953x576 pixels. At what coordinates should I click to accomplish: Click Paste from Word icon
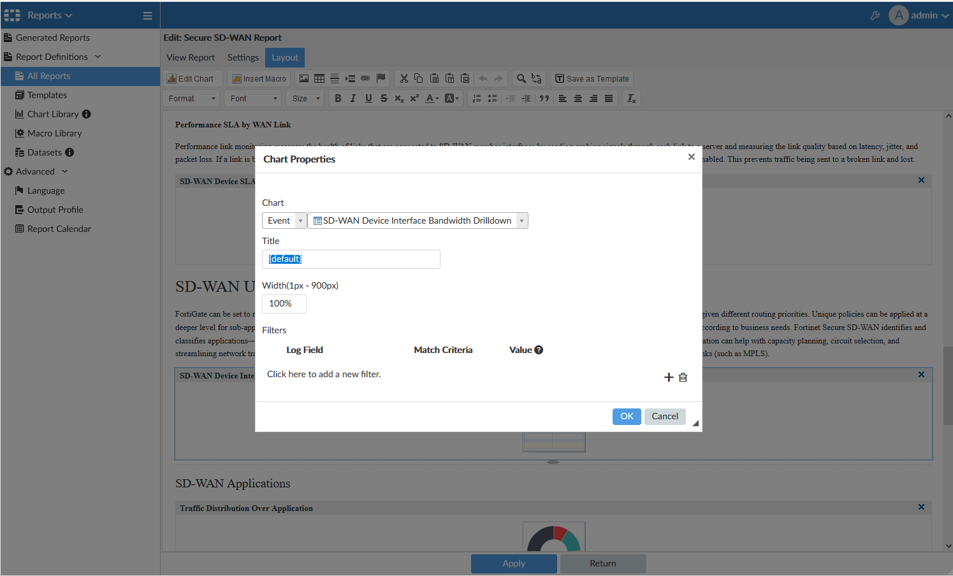click(465, 78)
